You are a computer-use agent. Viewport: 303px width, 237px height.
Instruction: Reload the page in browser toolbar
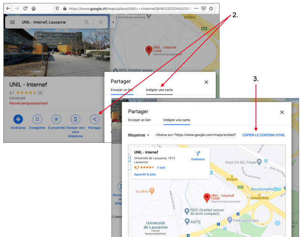25,8
